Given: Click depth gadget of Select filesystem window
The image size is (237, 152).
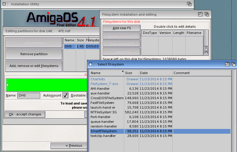Looking at the screenshot, I should click(x=233, y=64).
